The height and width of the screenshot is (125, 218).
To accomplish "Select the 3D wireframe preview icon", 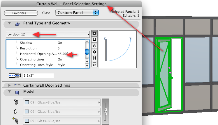I will [94, 46].
